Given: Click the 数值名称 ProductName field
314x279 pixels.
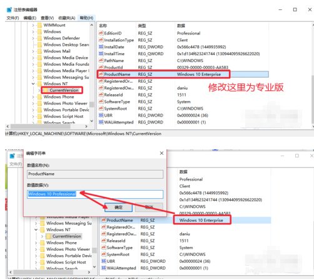Looking at the screenshot, I should click(x=95, y=174).
